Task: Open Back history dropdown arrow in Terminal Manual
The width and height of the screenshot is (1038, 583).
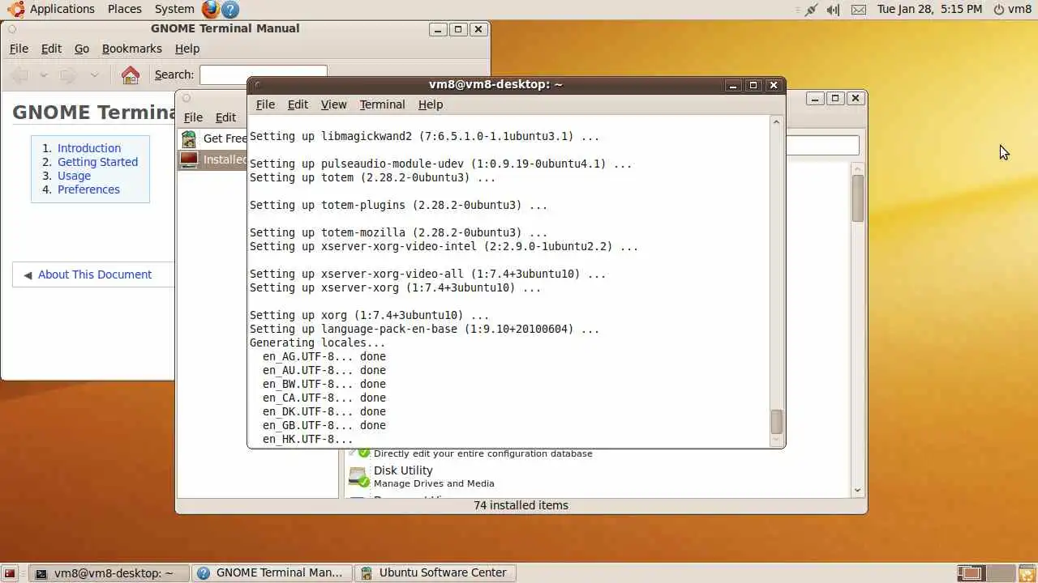Action: pos(44,75)
